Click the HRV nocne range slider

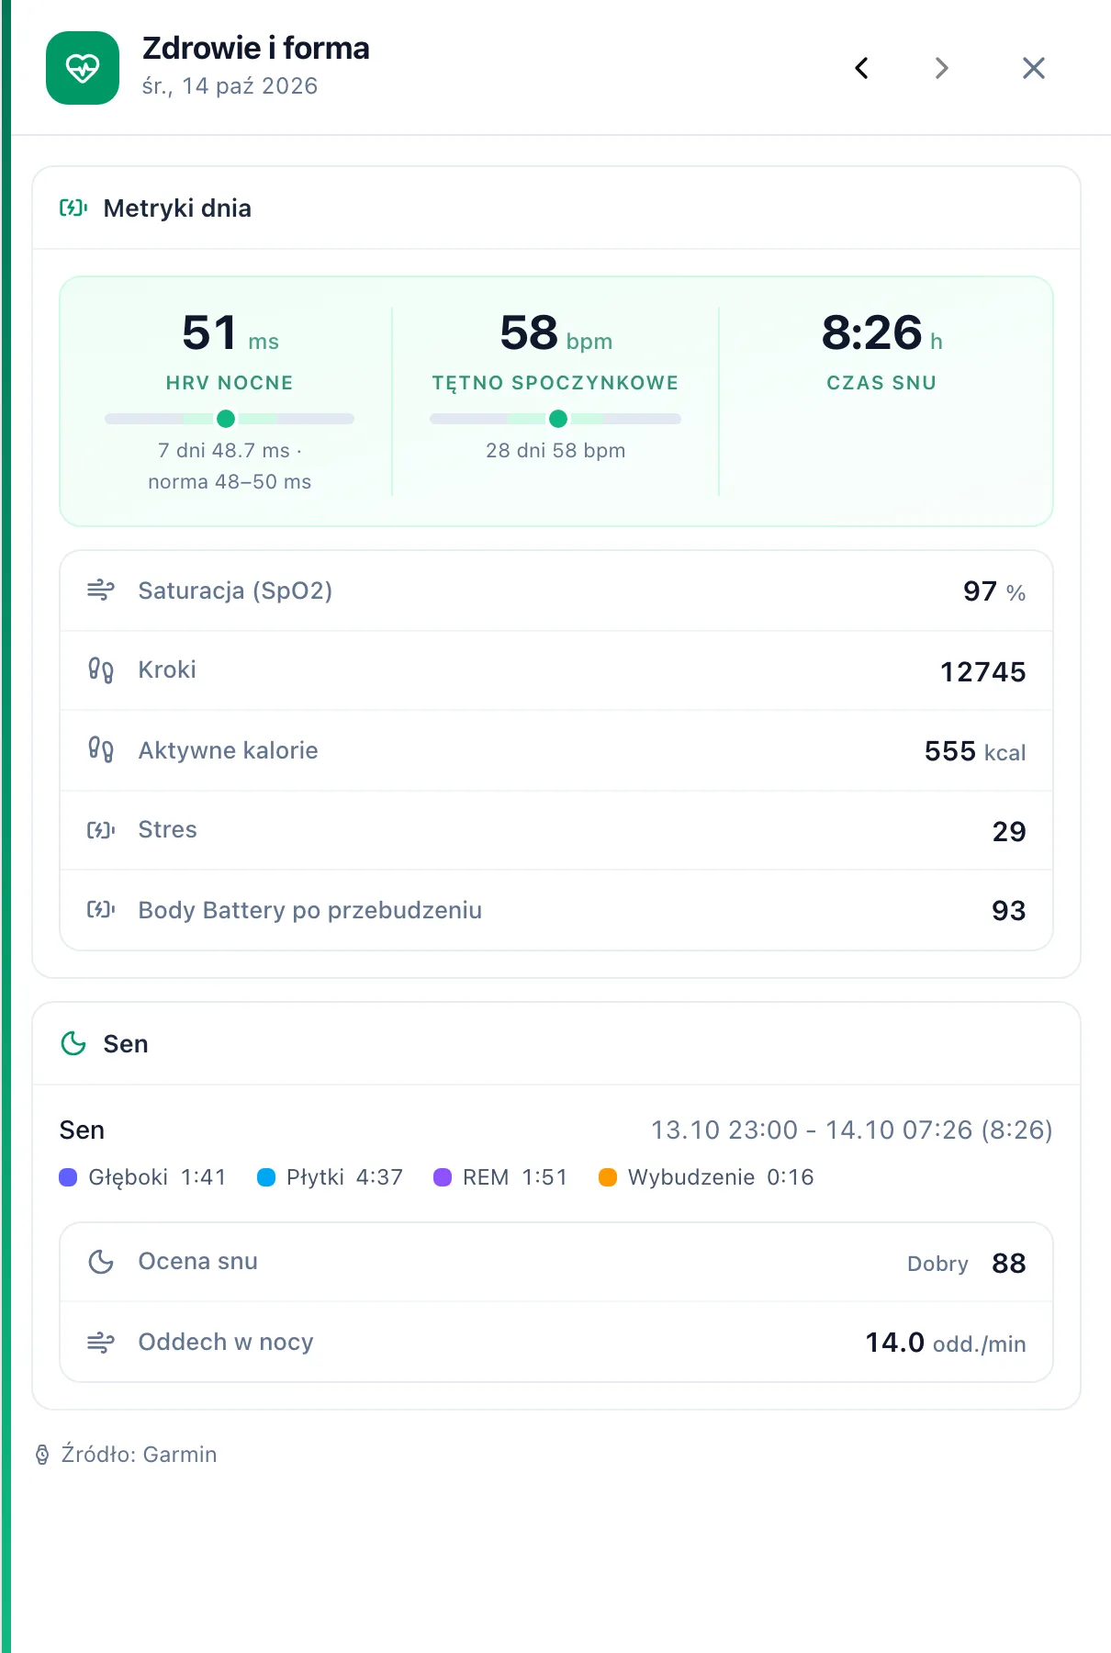coord(230,419)
